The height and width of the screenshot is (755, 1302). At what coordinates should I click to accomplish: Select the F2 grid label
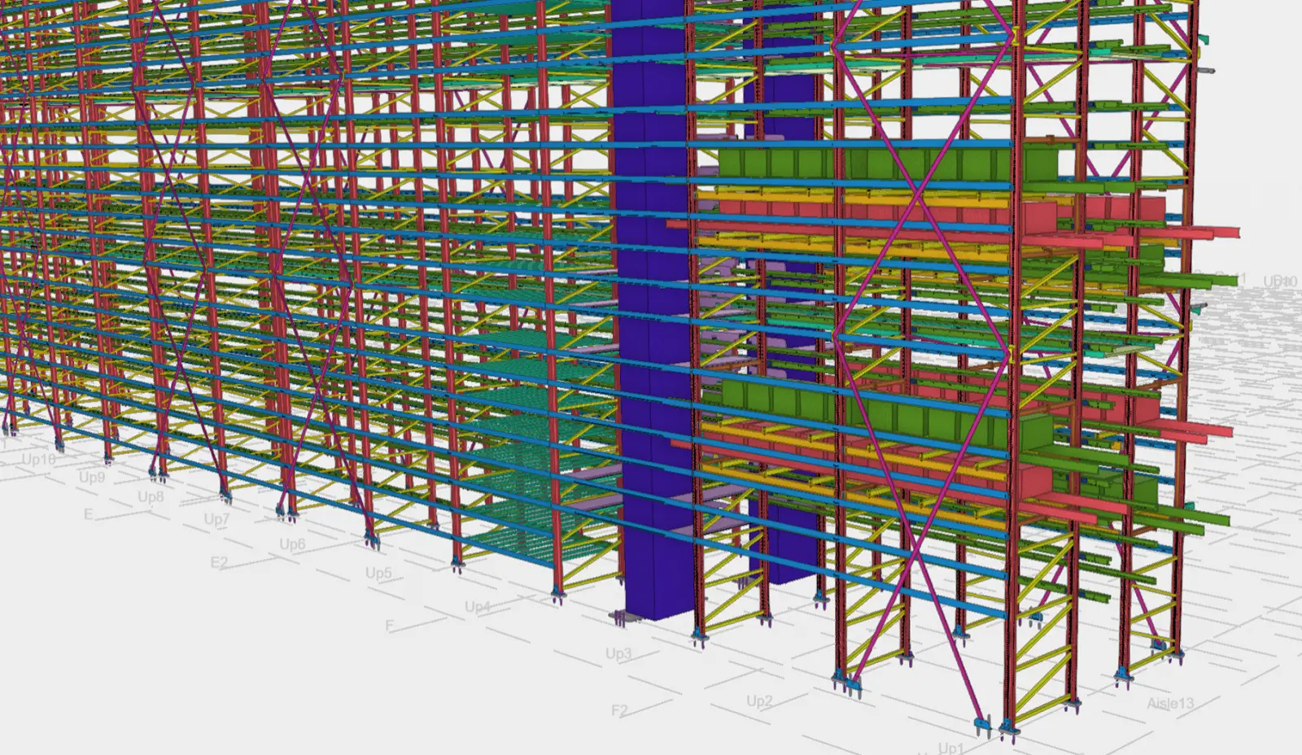tap(620, 710)
